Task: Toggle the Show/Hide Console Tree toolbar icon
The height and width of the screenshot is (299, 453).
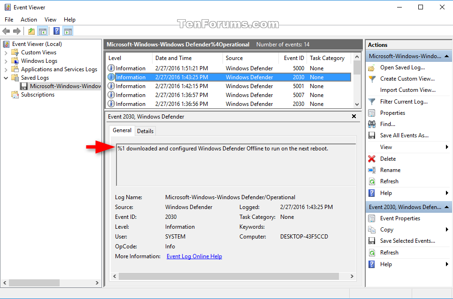Action: pos(43,31)
